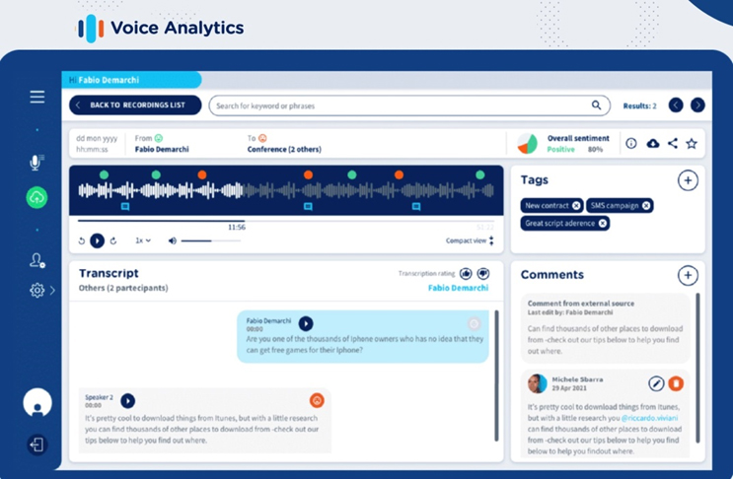This screenshot has height=479, width=733.
Task: Click the playback progress bar at 11:56
Action: (x=244, y=221)
